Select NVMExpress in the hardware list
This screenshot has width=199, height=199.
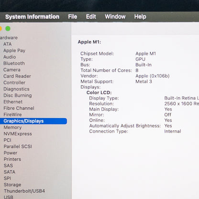pos(18,134)
